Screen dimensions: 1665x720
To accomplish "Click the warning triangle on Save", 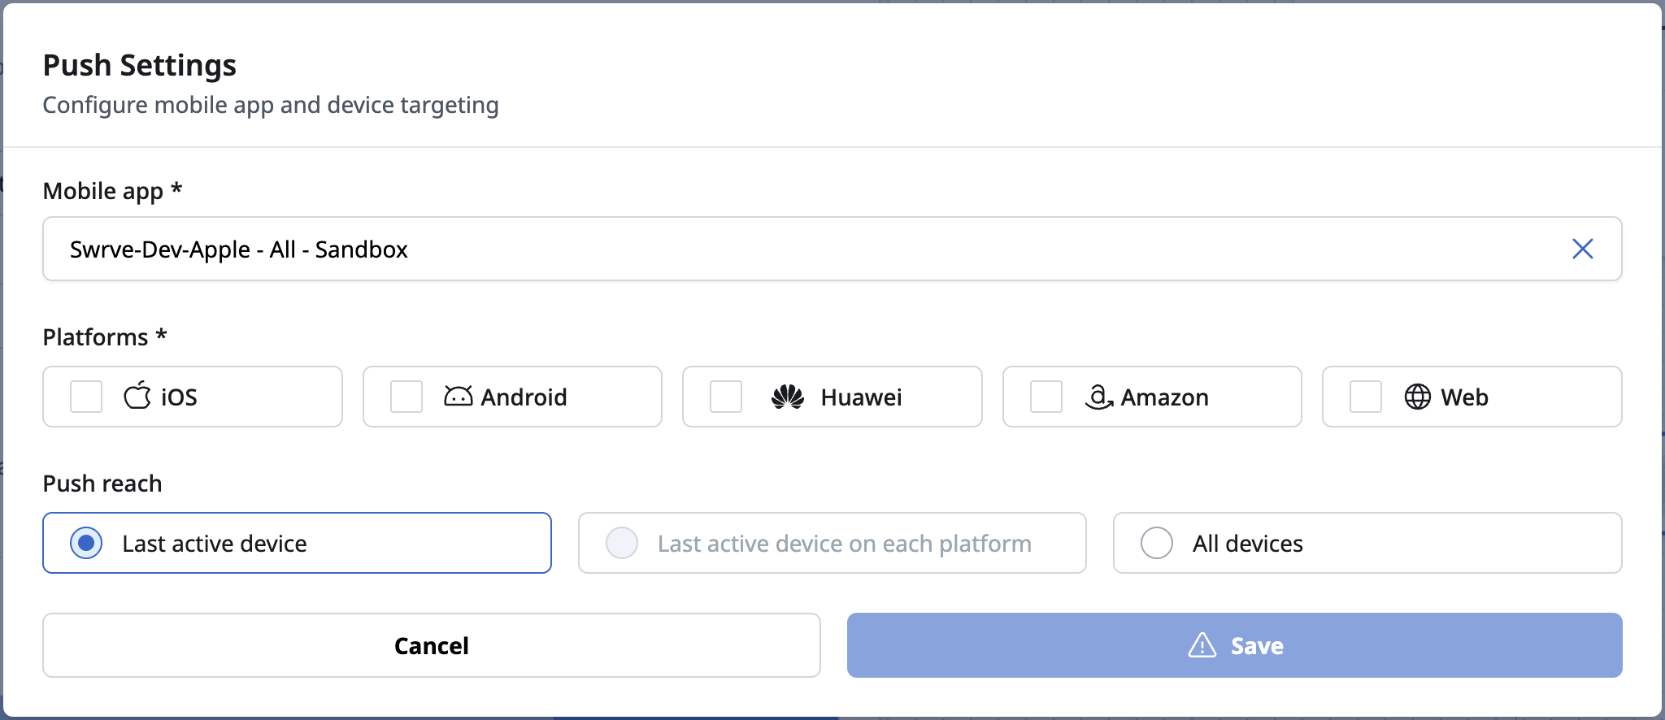I will (x=1202, y=645).
